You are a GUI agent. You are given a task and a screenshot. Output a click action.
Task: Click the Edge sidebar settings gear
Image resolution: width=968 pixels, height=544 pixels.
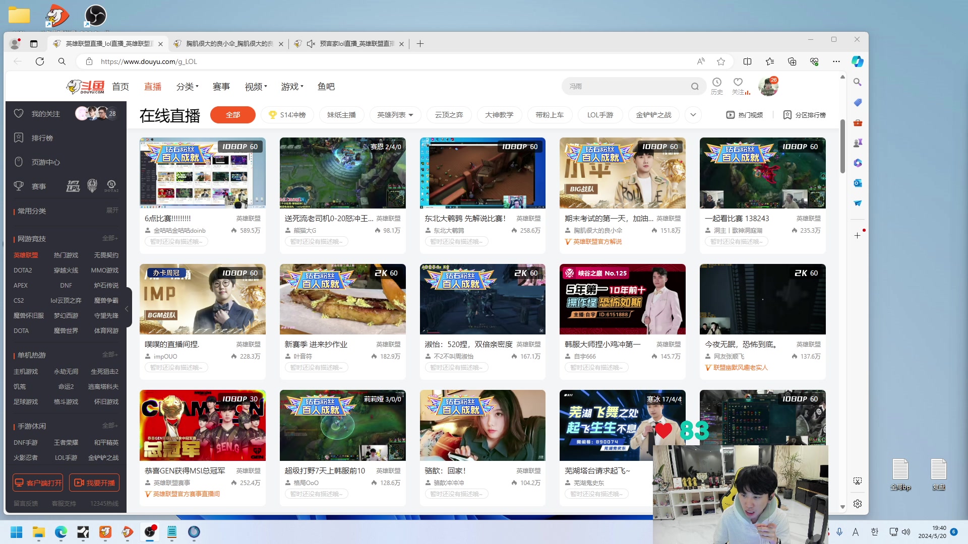click(857, 504)
